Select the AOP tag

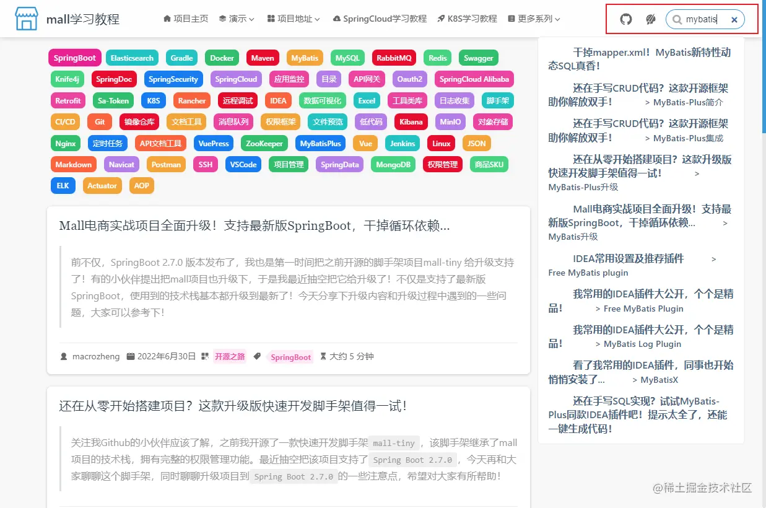(x=142, y=185)
